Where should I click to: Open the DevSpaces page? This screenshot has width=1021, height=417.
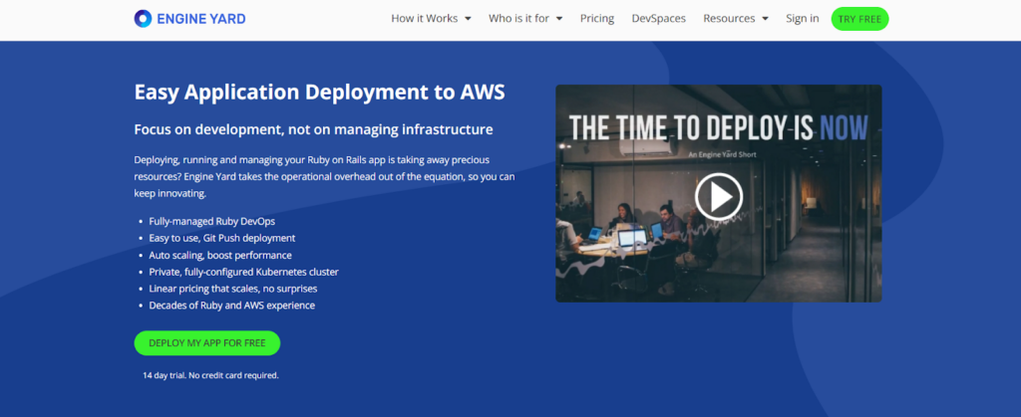pos(658,19)
